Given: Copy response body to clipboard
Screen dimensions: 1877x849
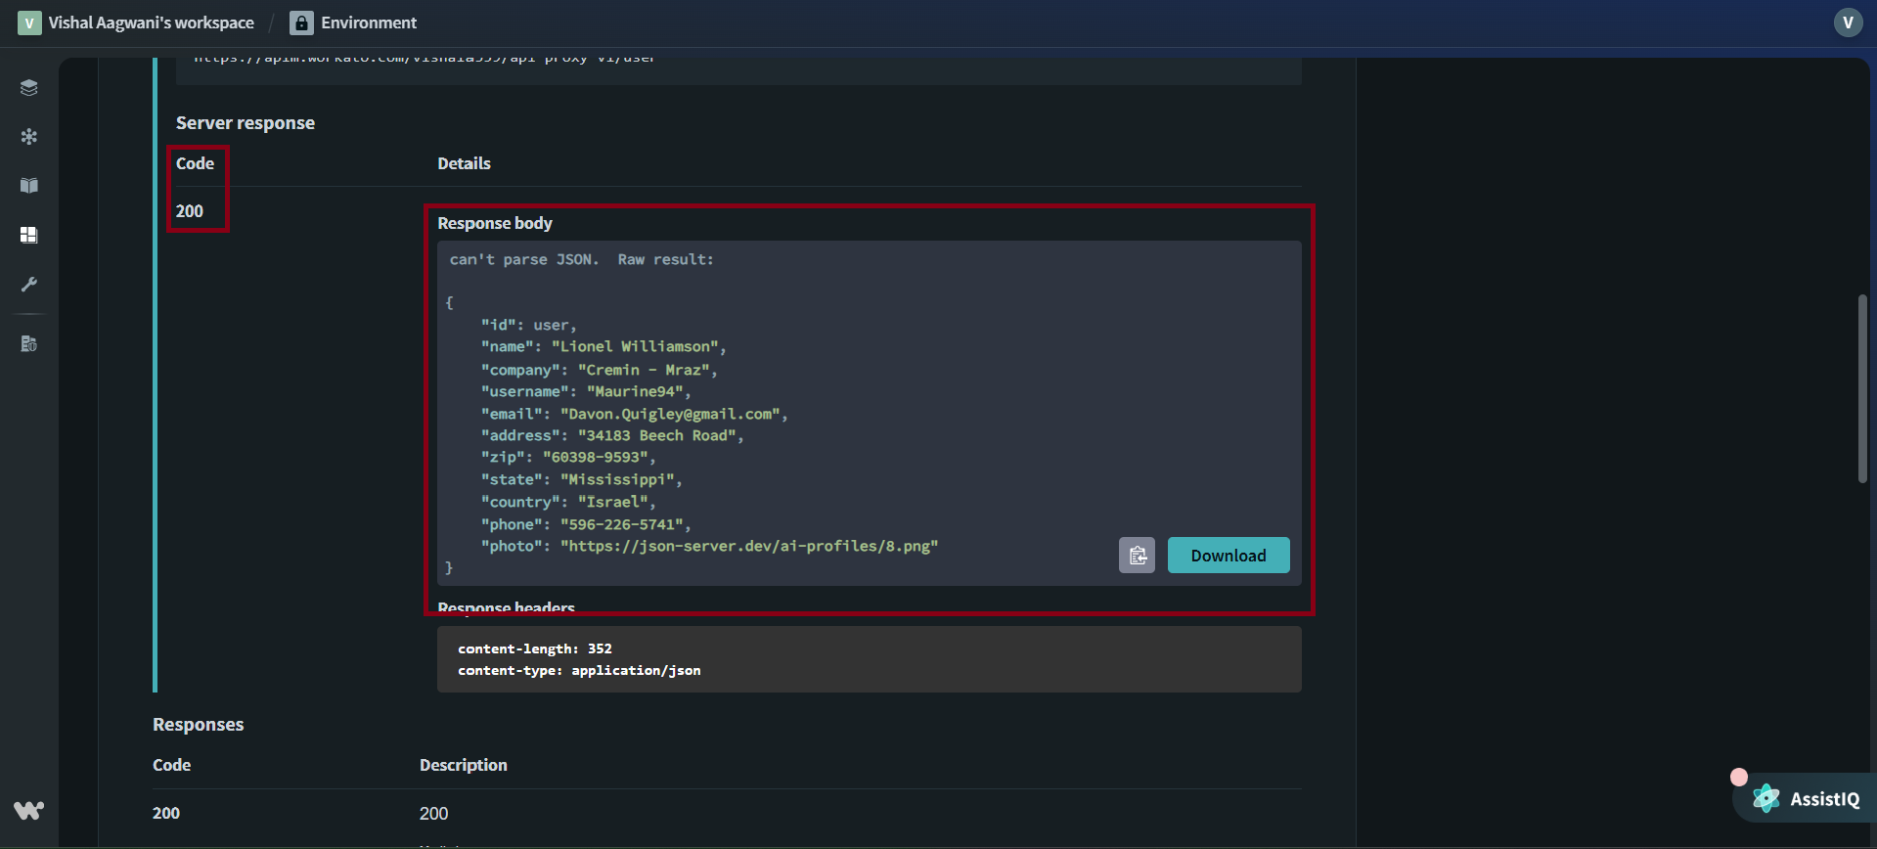Looking at the screenshot, I should 1137,556.
